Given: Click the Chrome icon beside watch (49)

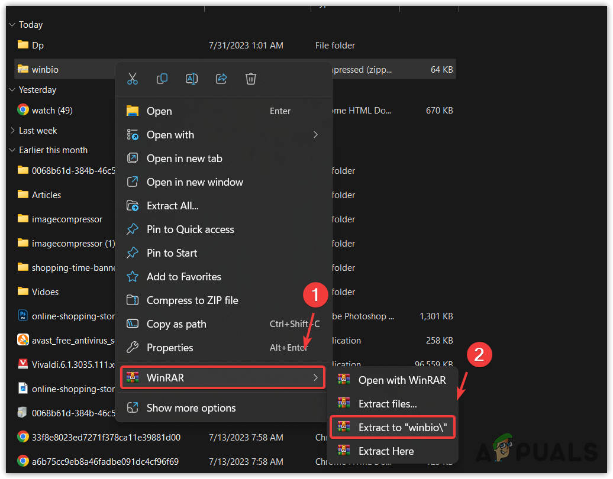Looking at the screenshot, I should point(23,110).
